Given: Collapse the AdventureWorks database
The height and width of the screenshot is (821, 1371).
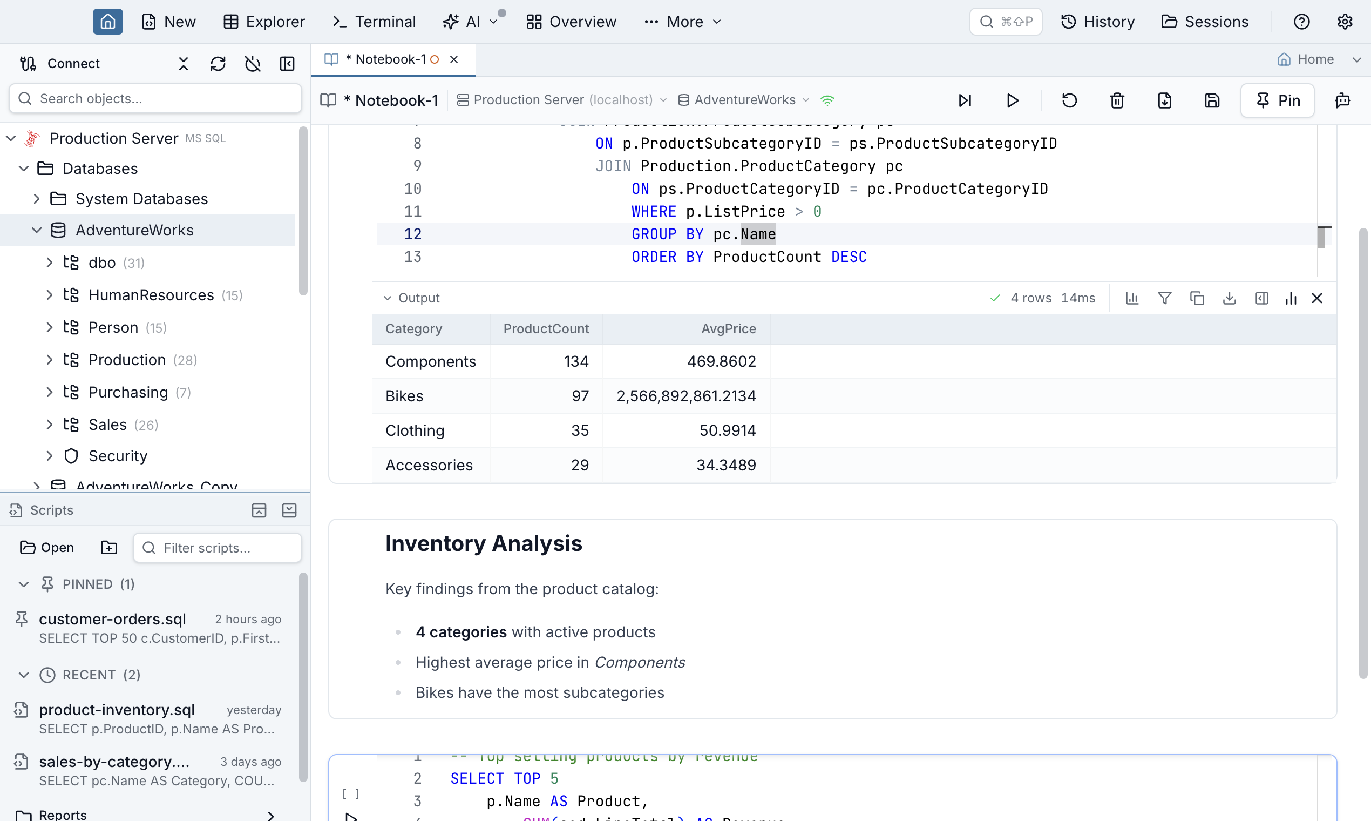Looking at the screenshot, I should click(37, 230).
